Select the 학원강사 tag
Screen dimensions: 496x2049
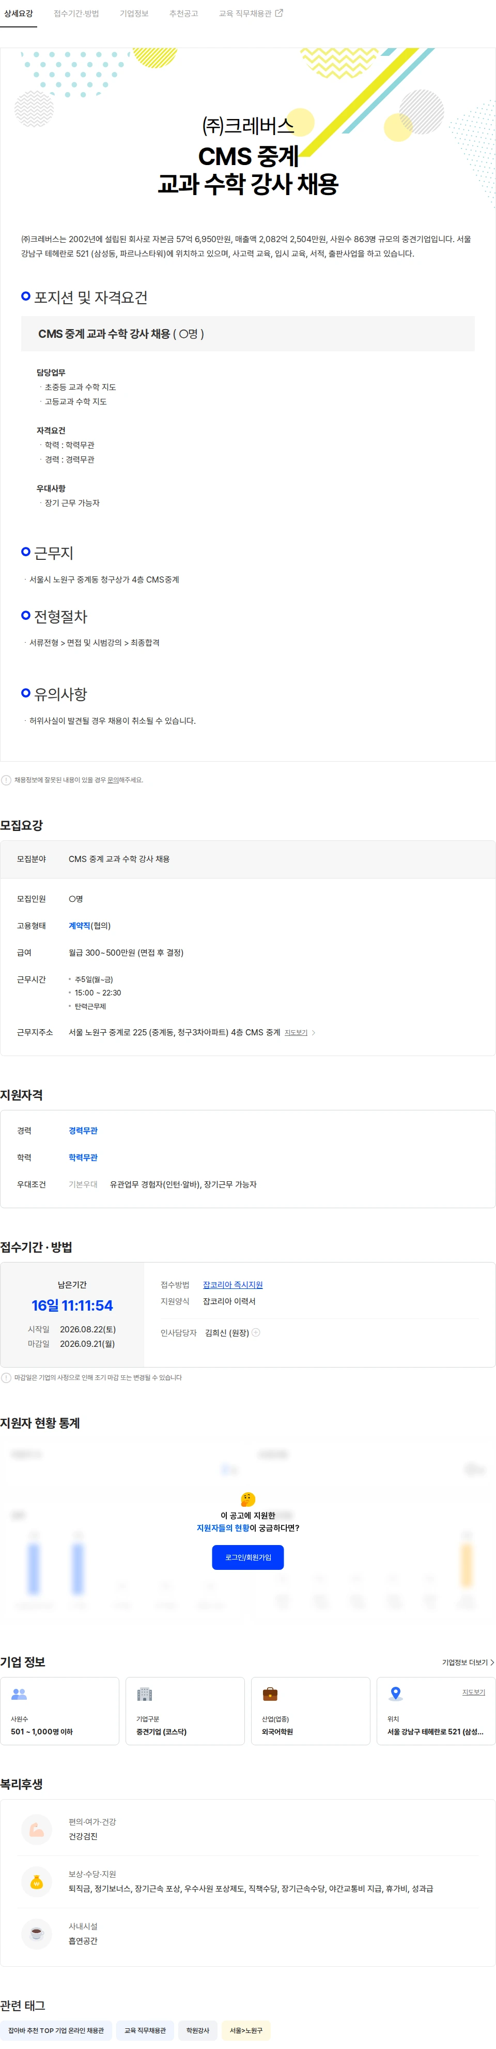point(198,2031)
